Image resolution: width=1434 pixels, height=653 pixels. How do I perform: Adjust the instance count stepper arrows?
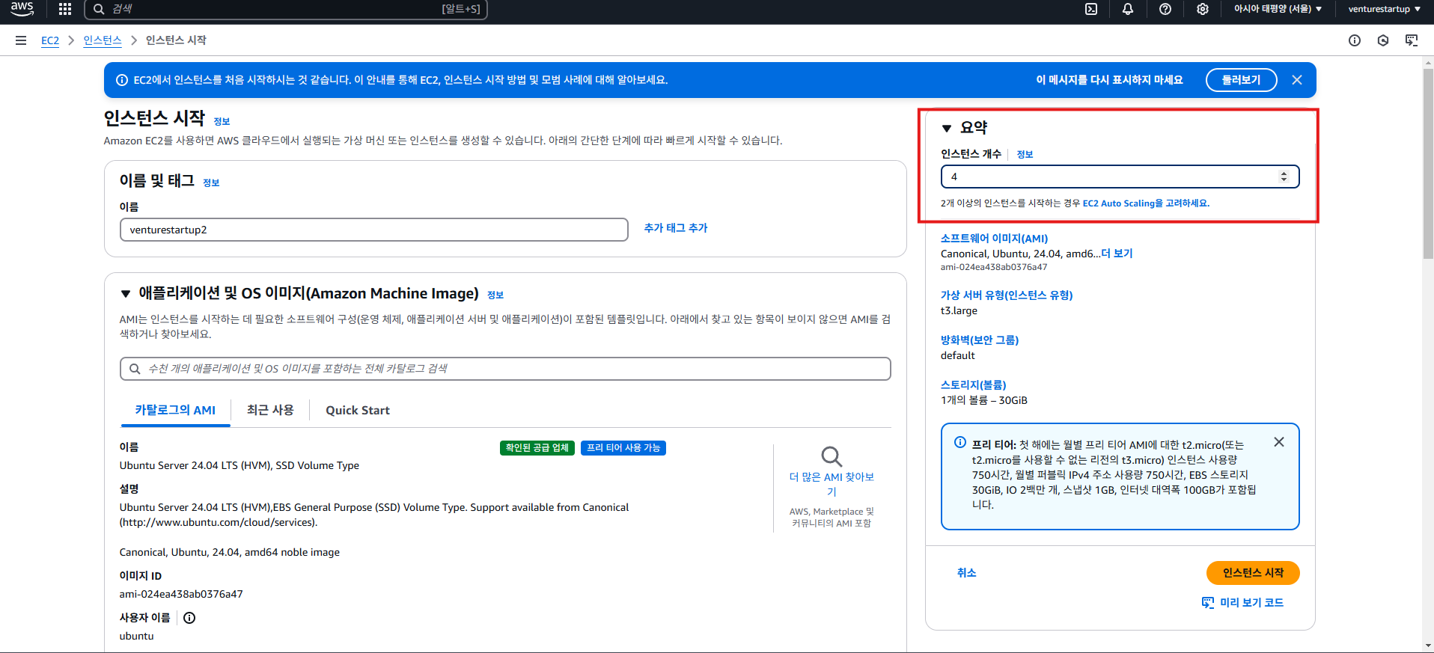pyautogui.click(x=1284, y=177)
